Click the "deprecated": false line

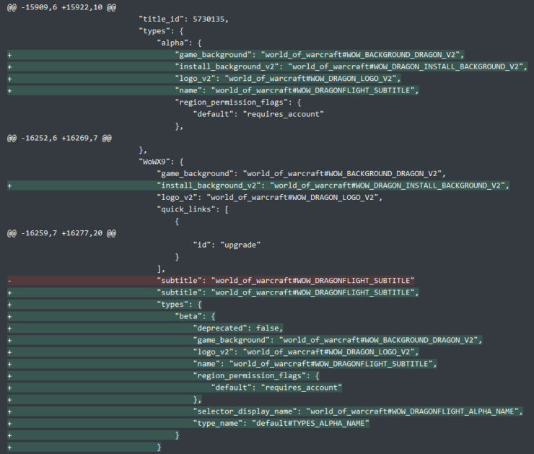238,328
